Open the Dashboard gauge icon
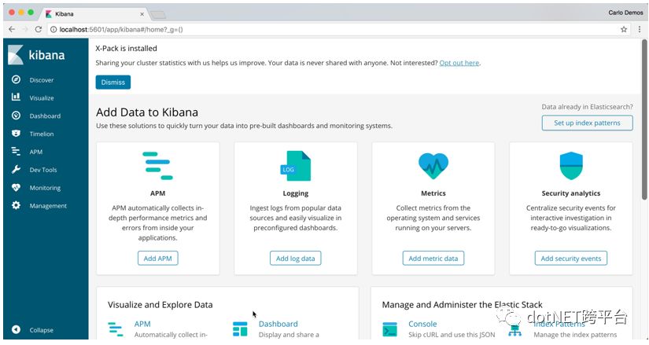 click(16, 116)
